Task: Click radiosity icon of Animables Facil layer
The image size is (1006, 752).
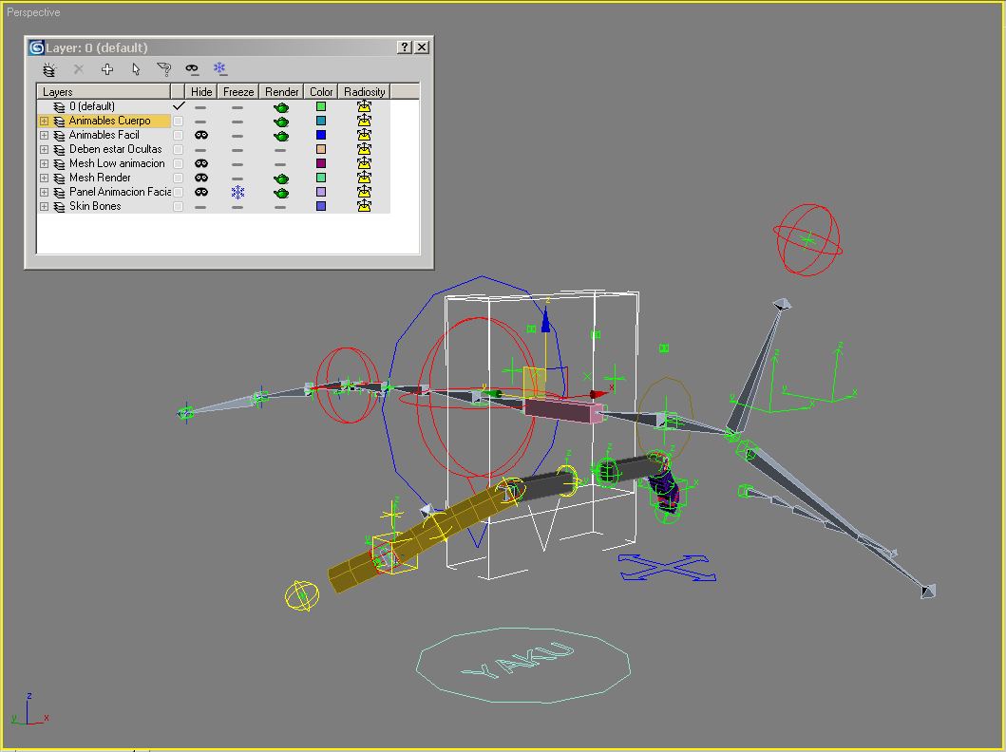Action: [365, 135]
